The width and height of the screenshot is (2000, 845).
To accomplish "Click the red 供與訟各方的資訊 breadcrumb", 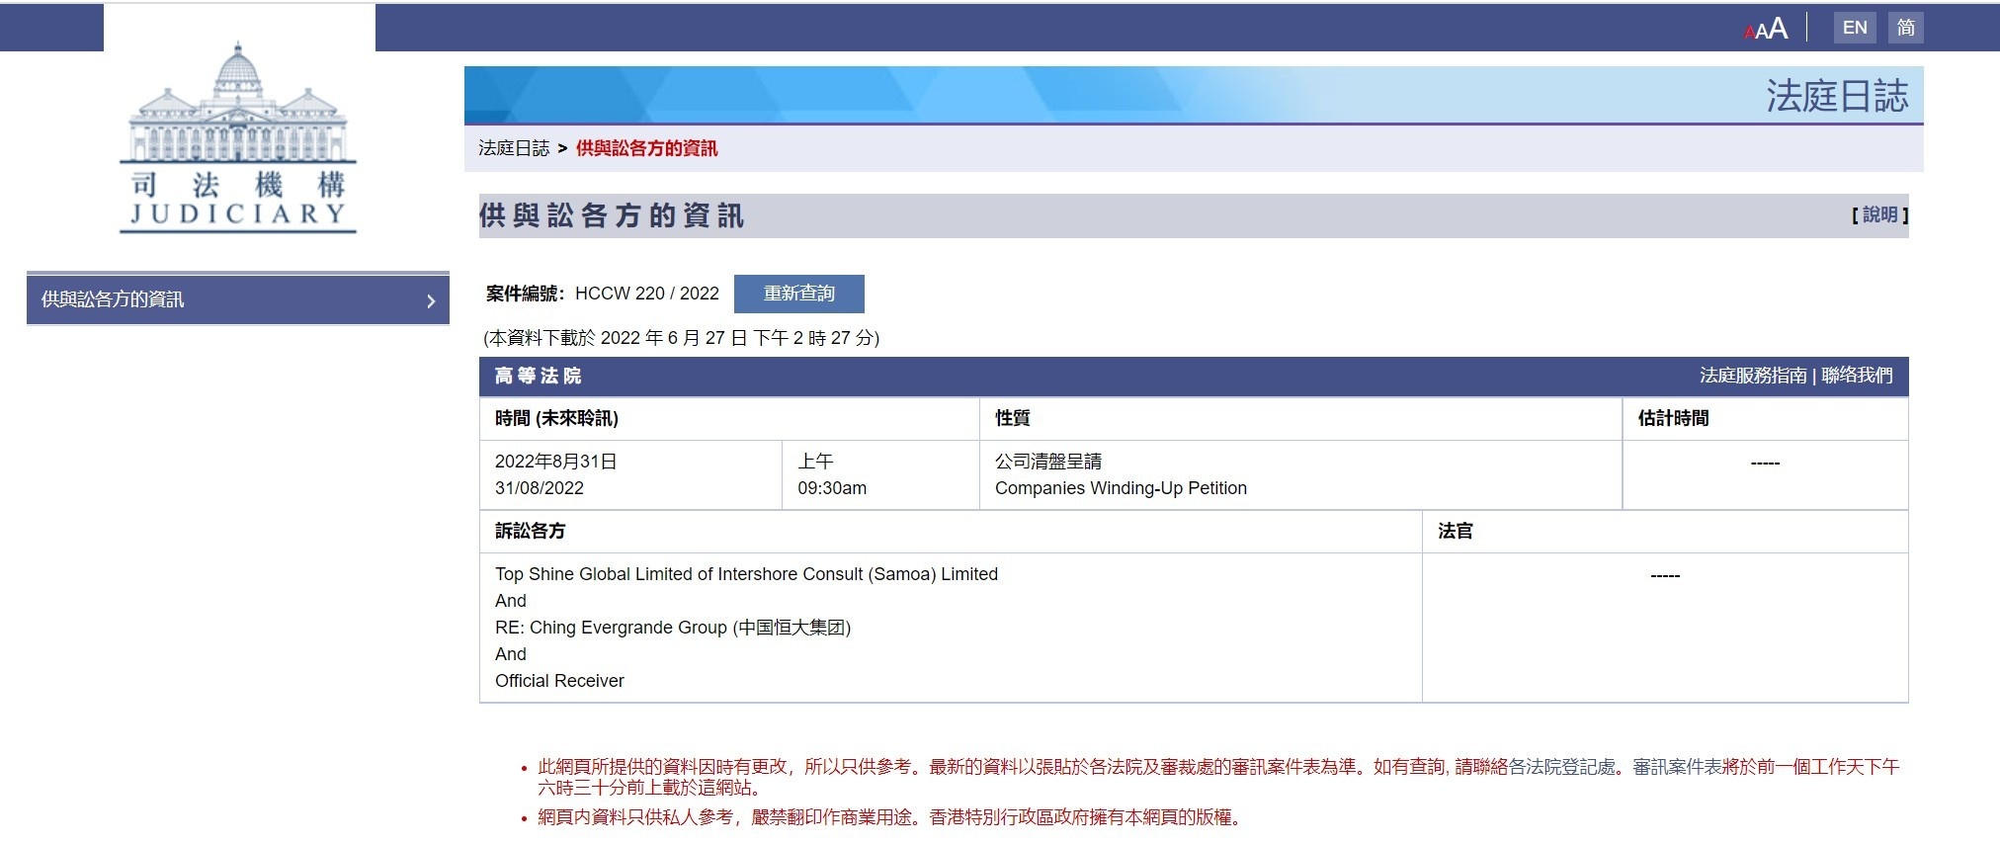I will click(646, 148).
